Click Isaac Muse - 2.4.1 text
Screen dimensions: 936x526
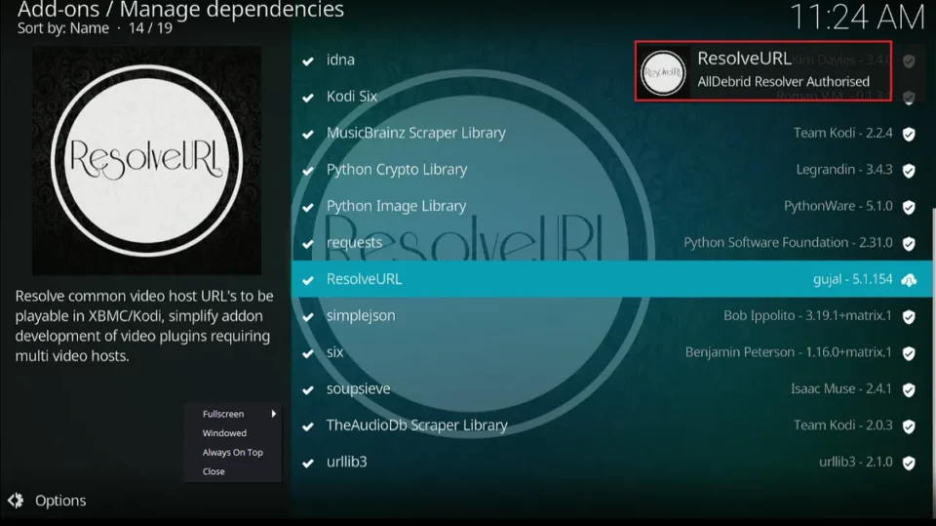pos(841,389)
